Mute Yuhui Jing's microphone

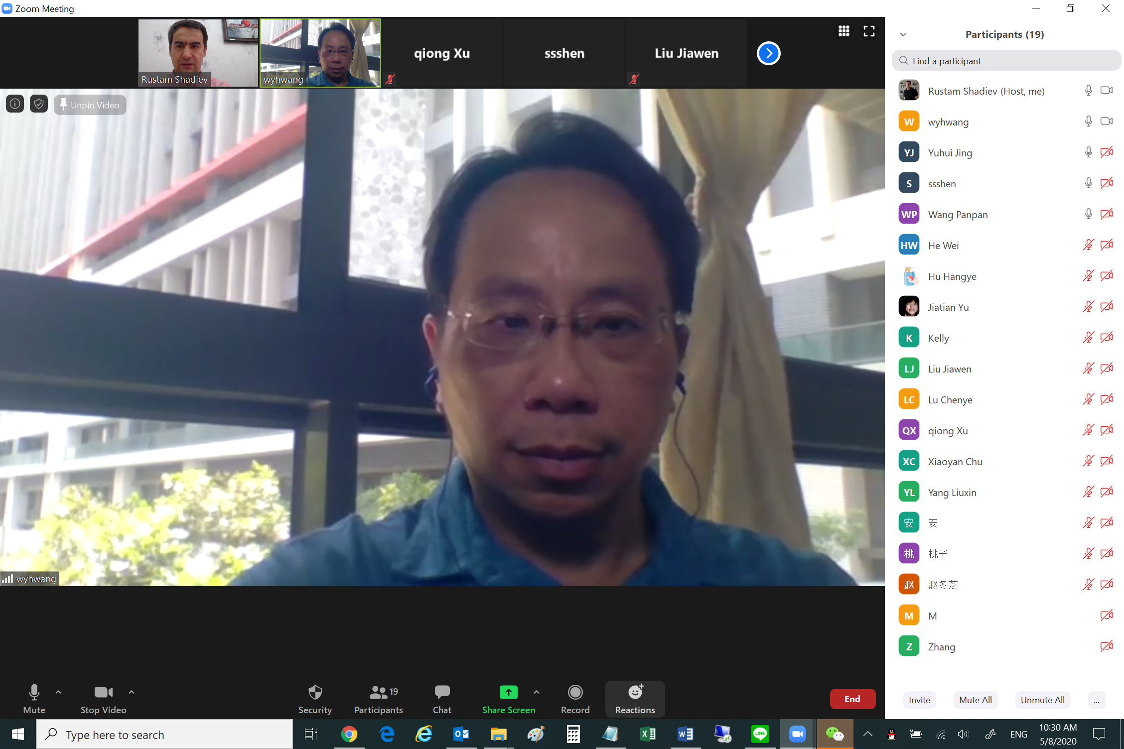1088,152
